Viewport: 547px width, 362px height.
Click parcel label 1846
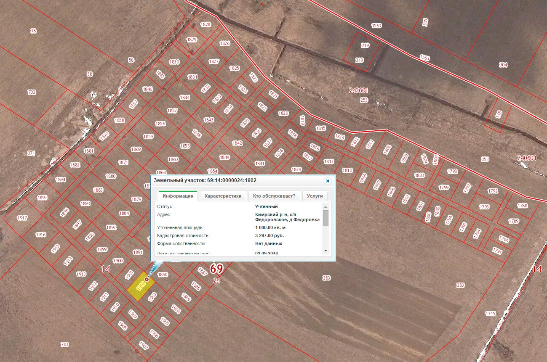[x=147, y=89]
